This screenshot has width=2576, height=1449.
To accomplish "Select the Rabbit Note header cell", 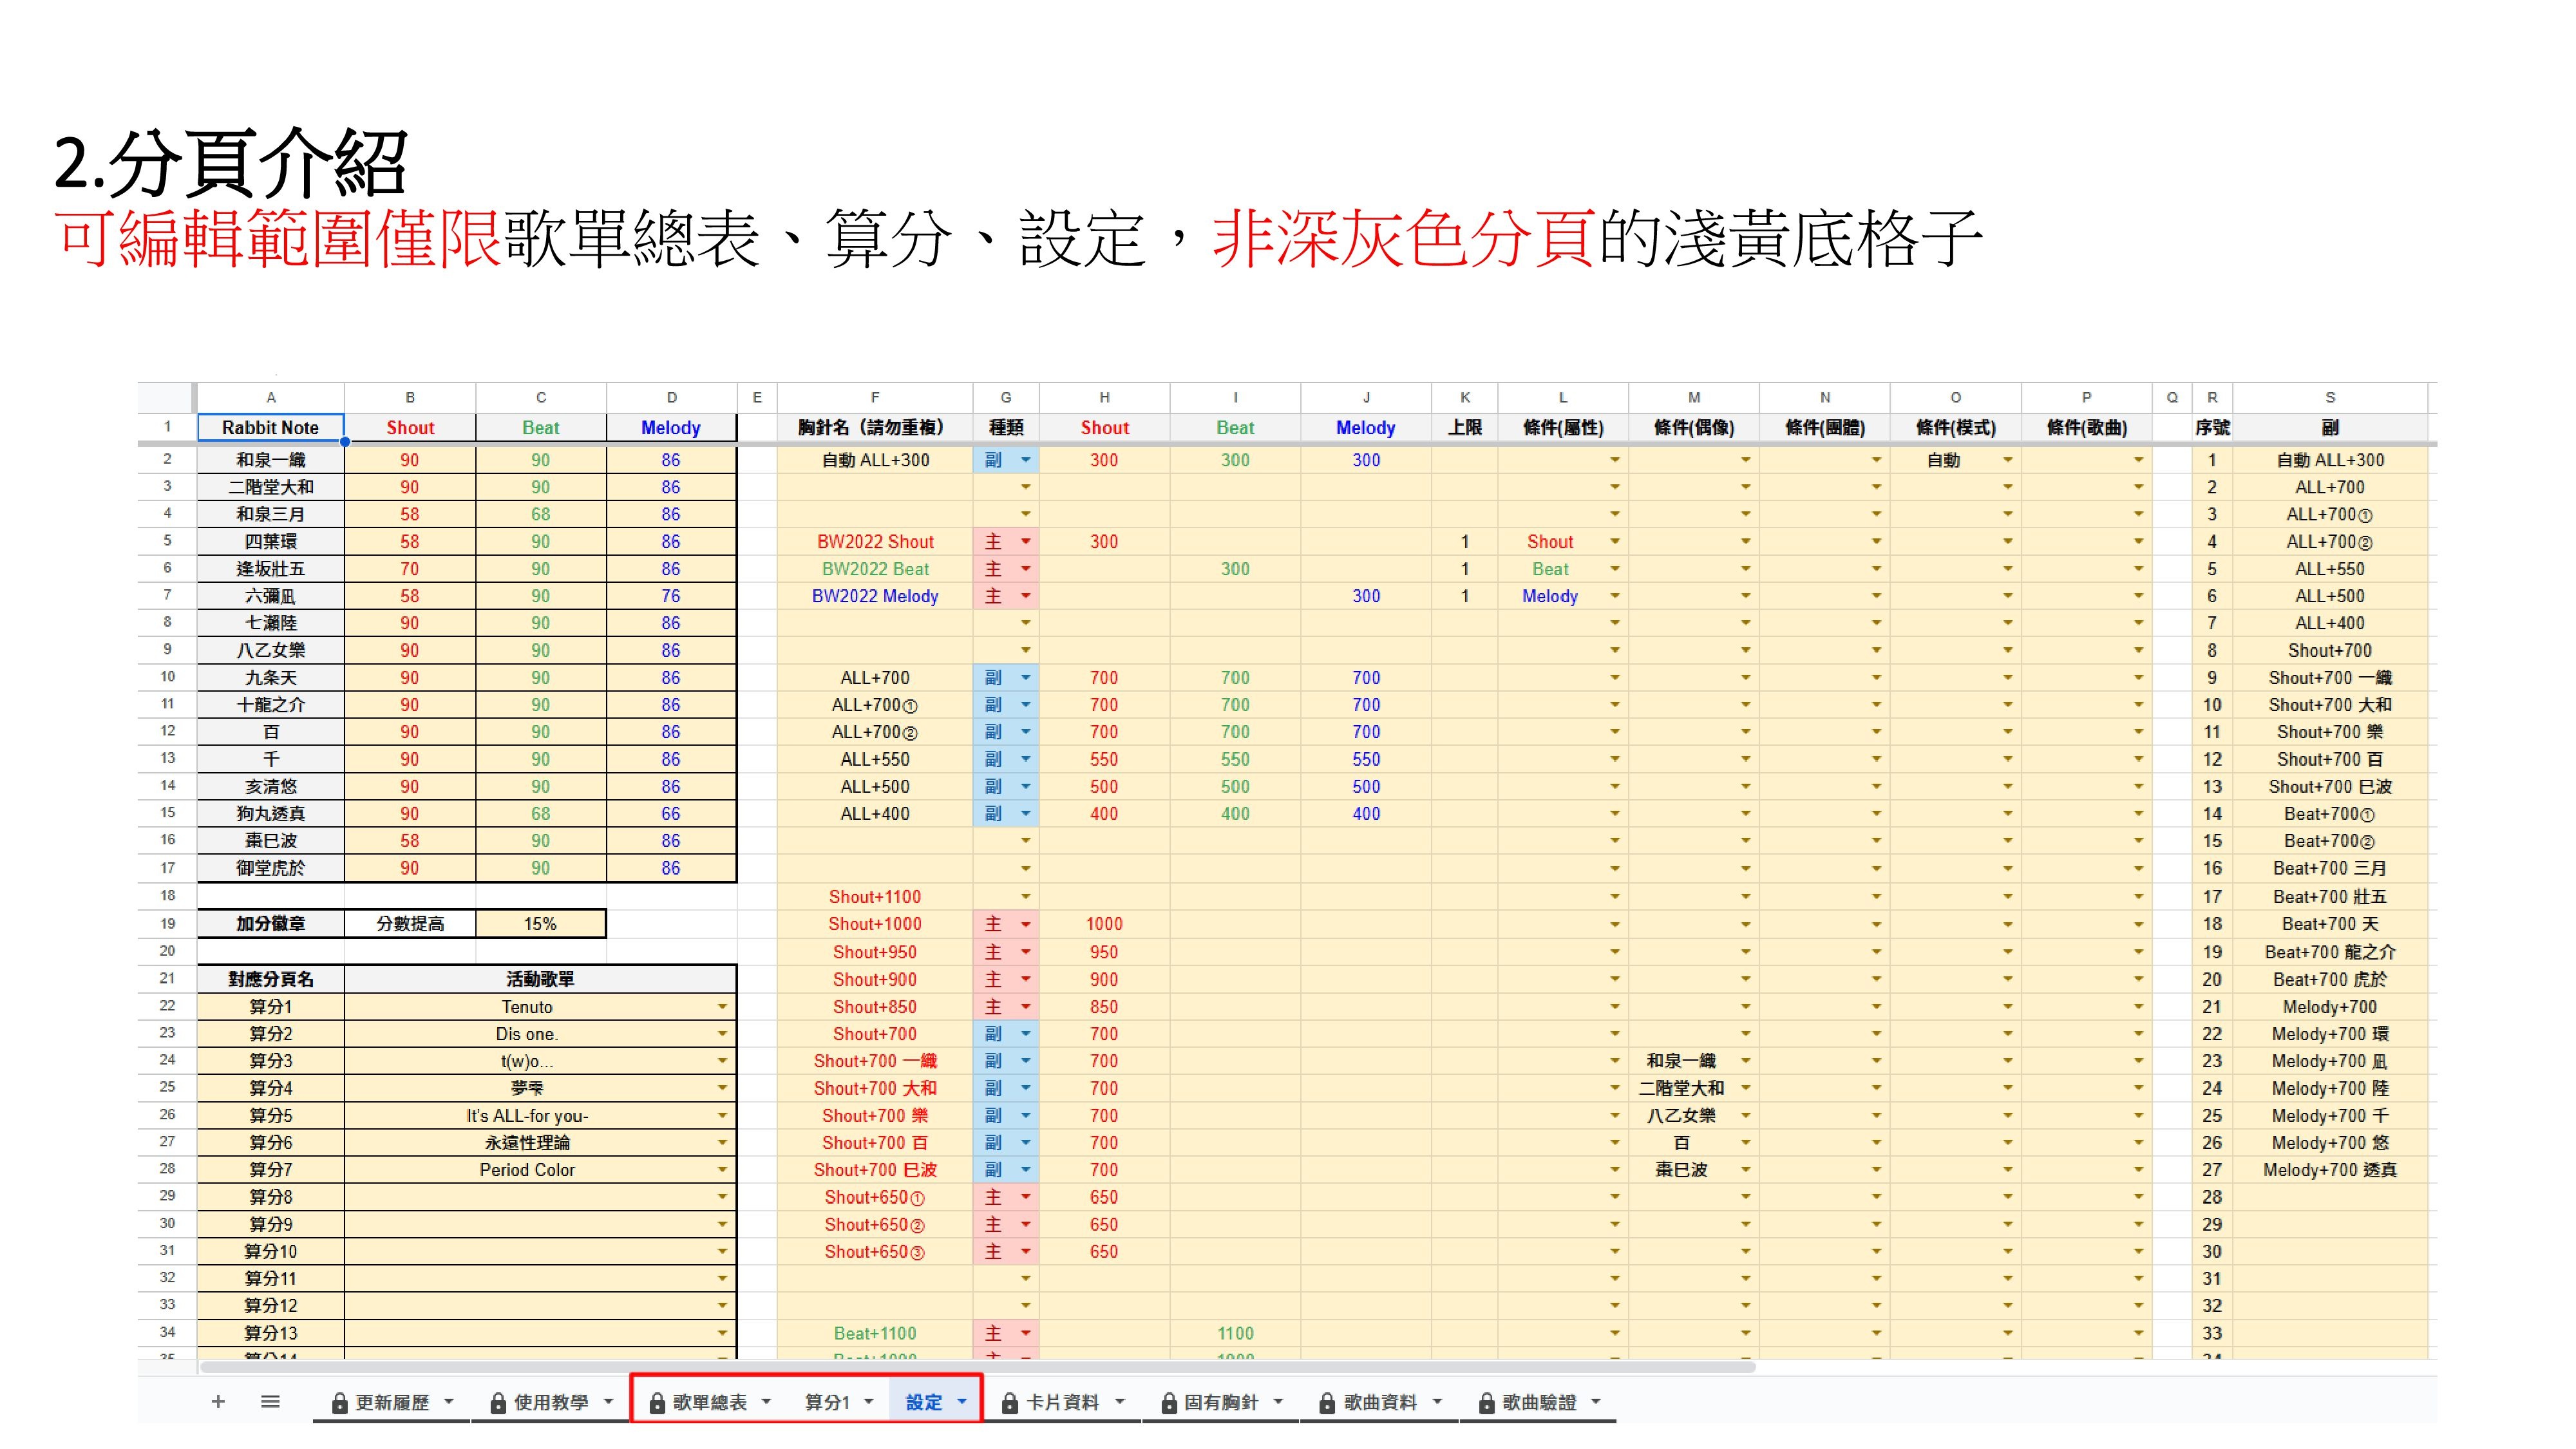I will (270, 427).
